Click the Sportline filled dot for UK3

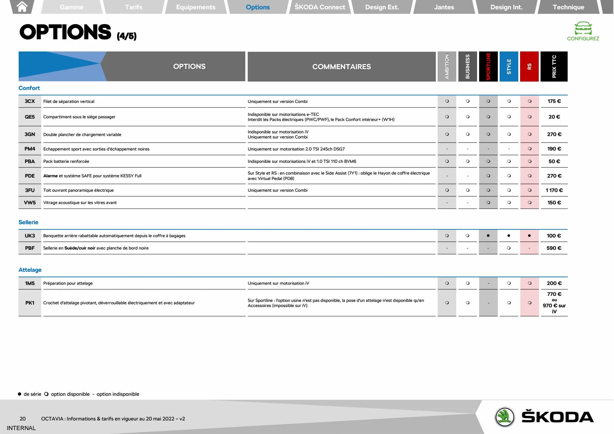[488, 236]
